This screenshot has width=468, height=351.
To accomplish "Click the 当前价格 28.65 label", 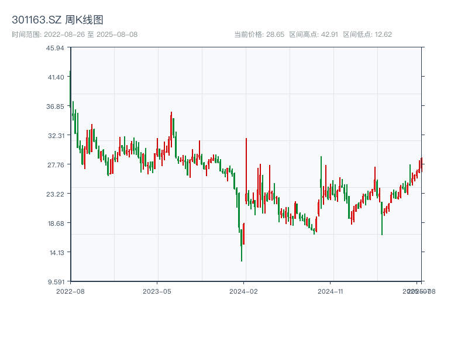I will (259, 35).
